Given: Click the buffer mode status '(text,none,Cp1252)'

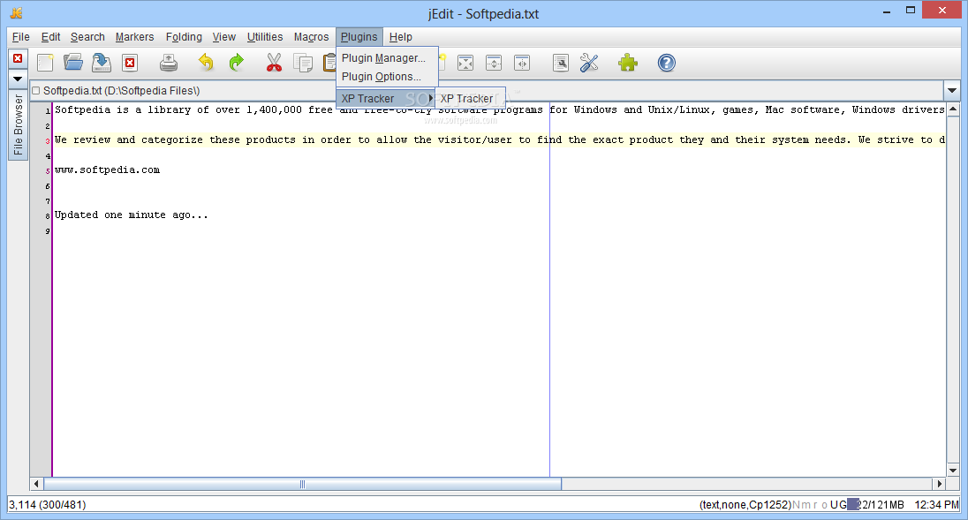Looking at the screenshot, I should click(745, 505).
